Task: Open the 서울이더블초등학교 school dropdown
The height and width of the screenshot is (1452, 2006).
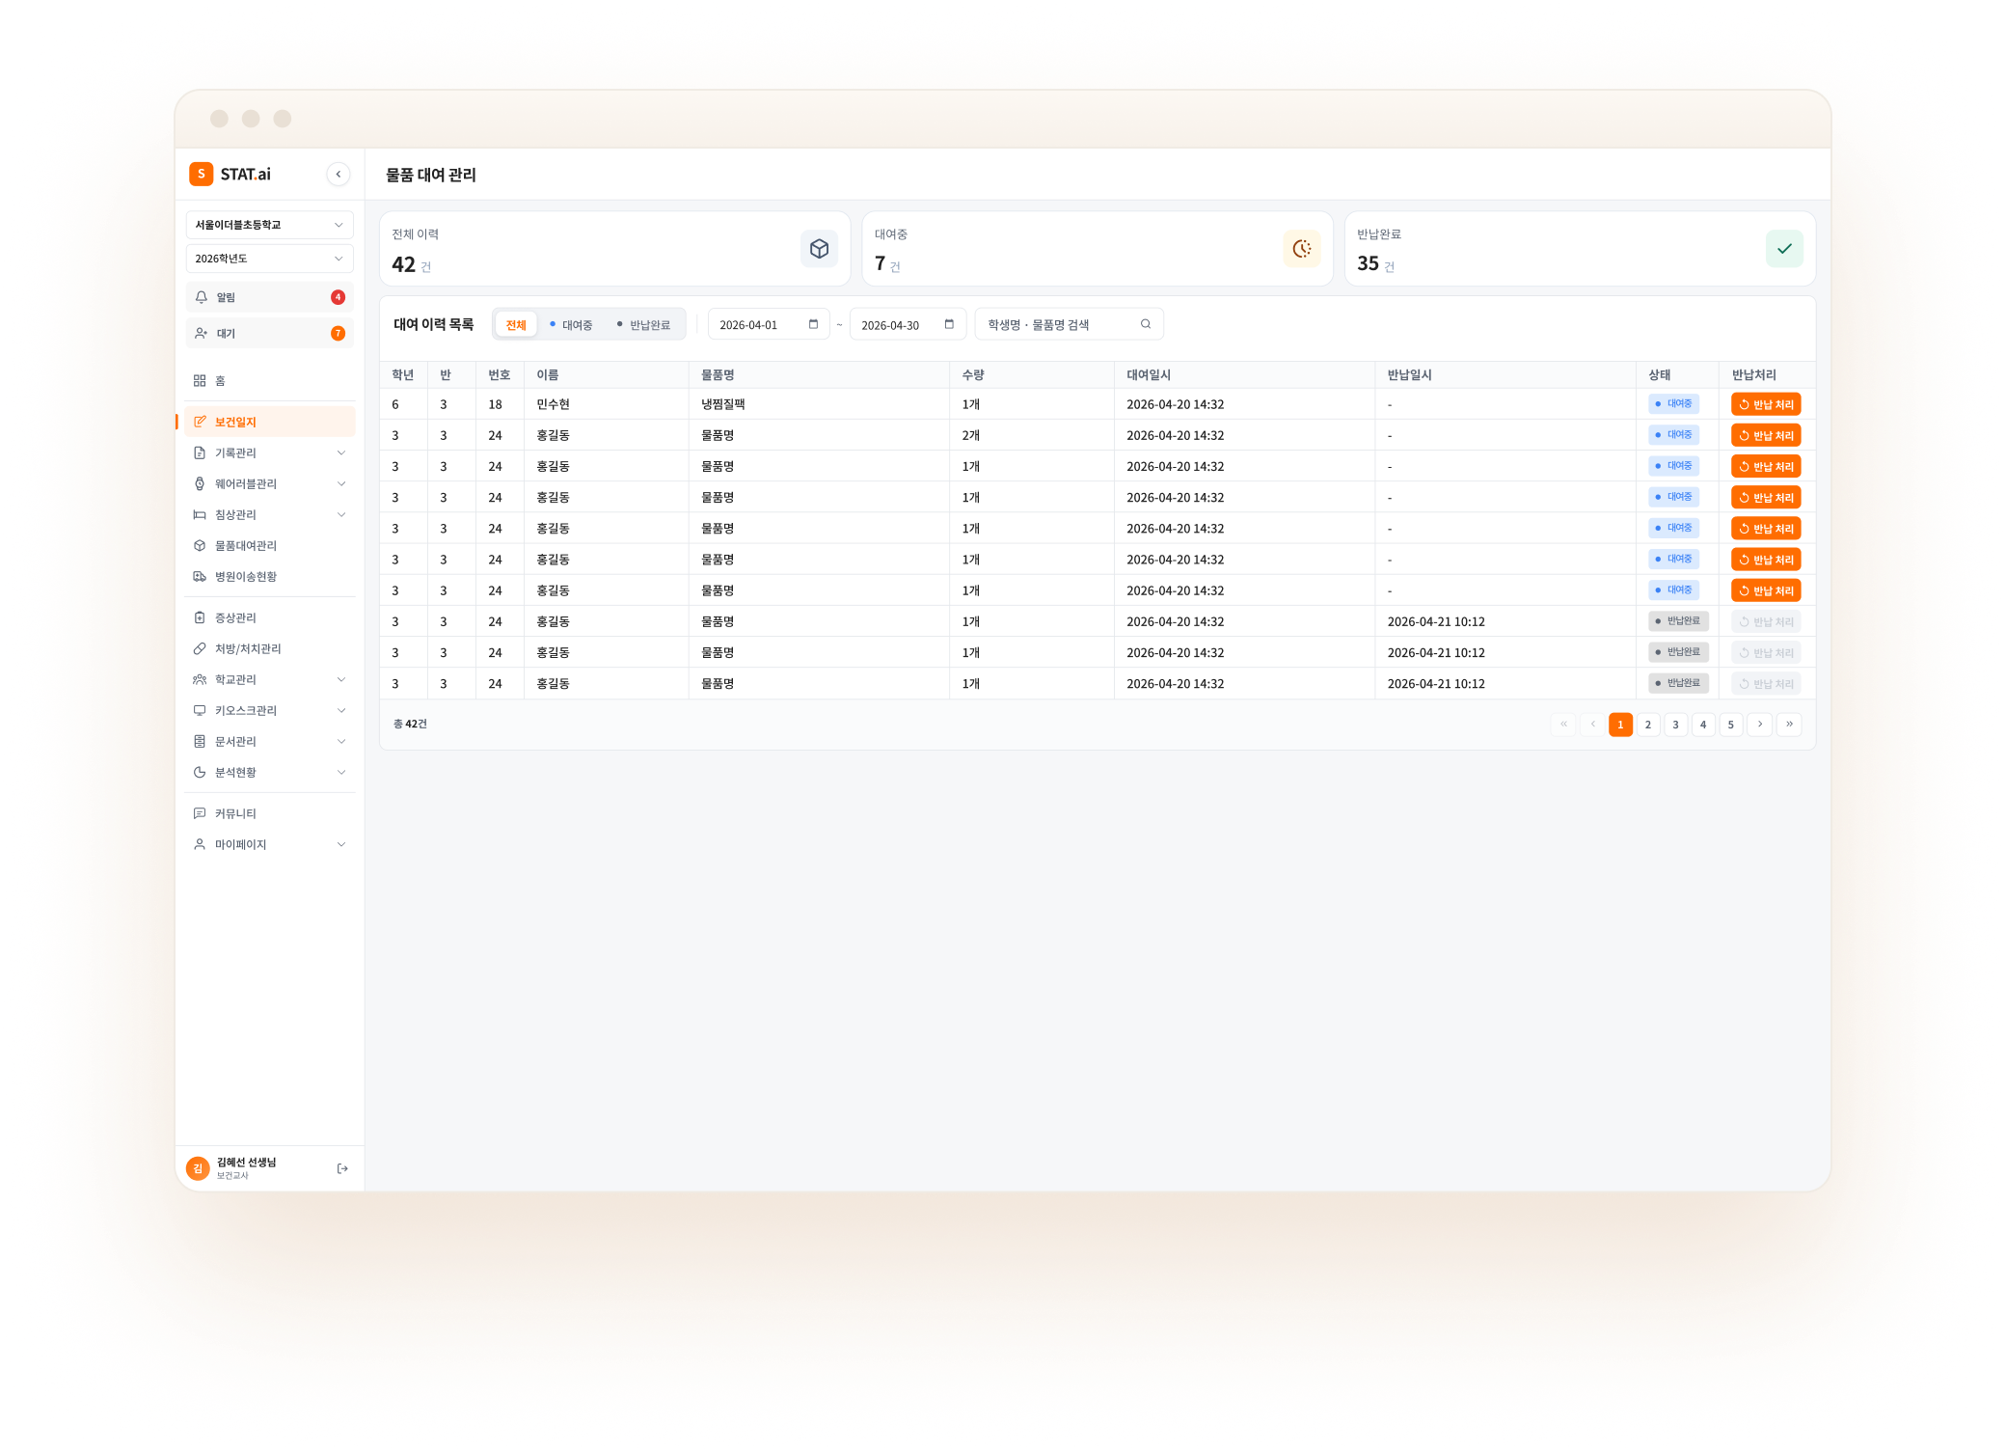Action: coord(269,225)
